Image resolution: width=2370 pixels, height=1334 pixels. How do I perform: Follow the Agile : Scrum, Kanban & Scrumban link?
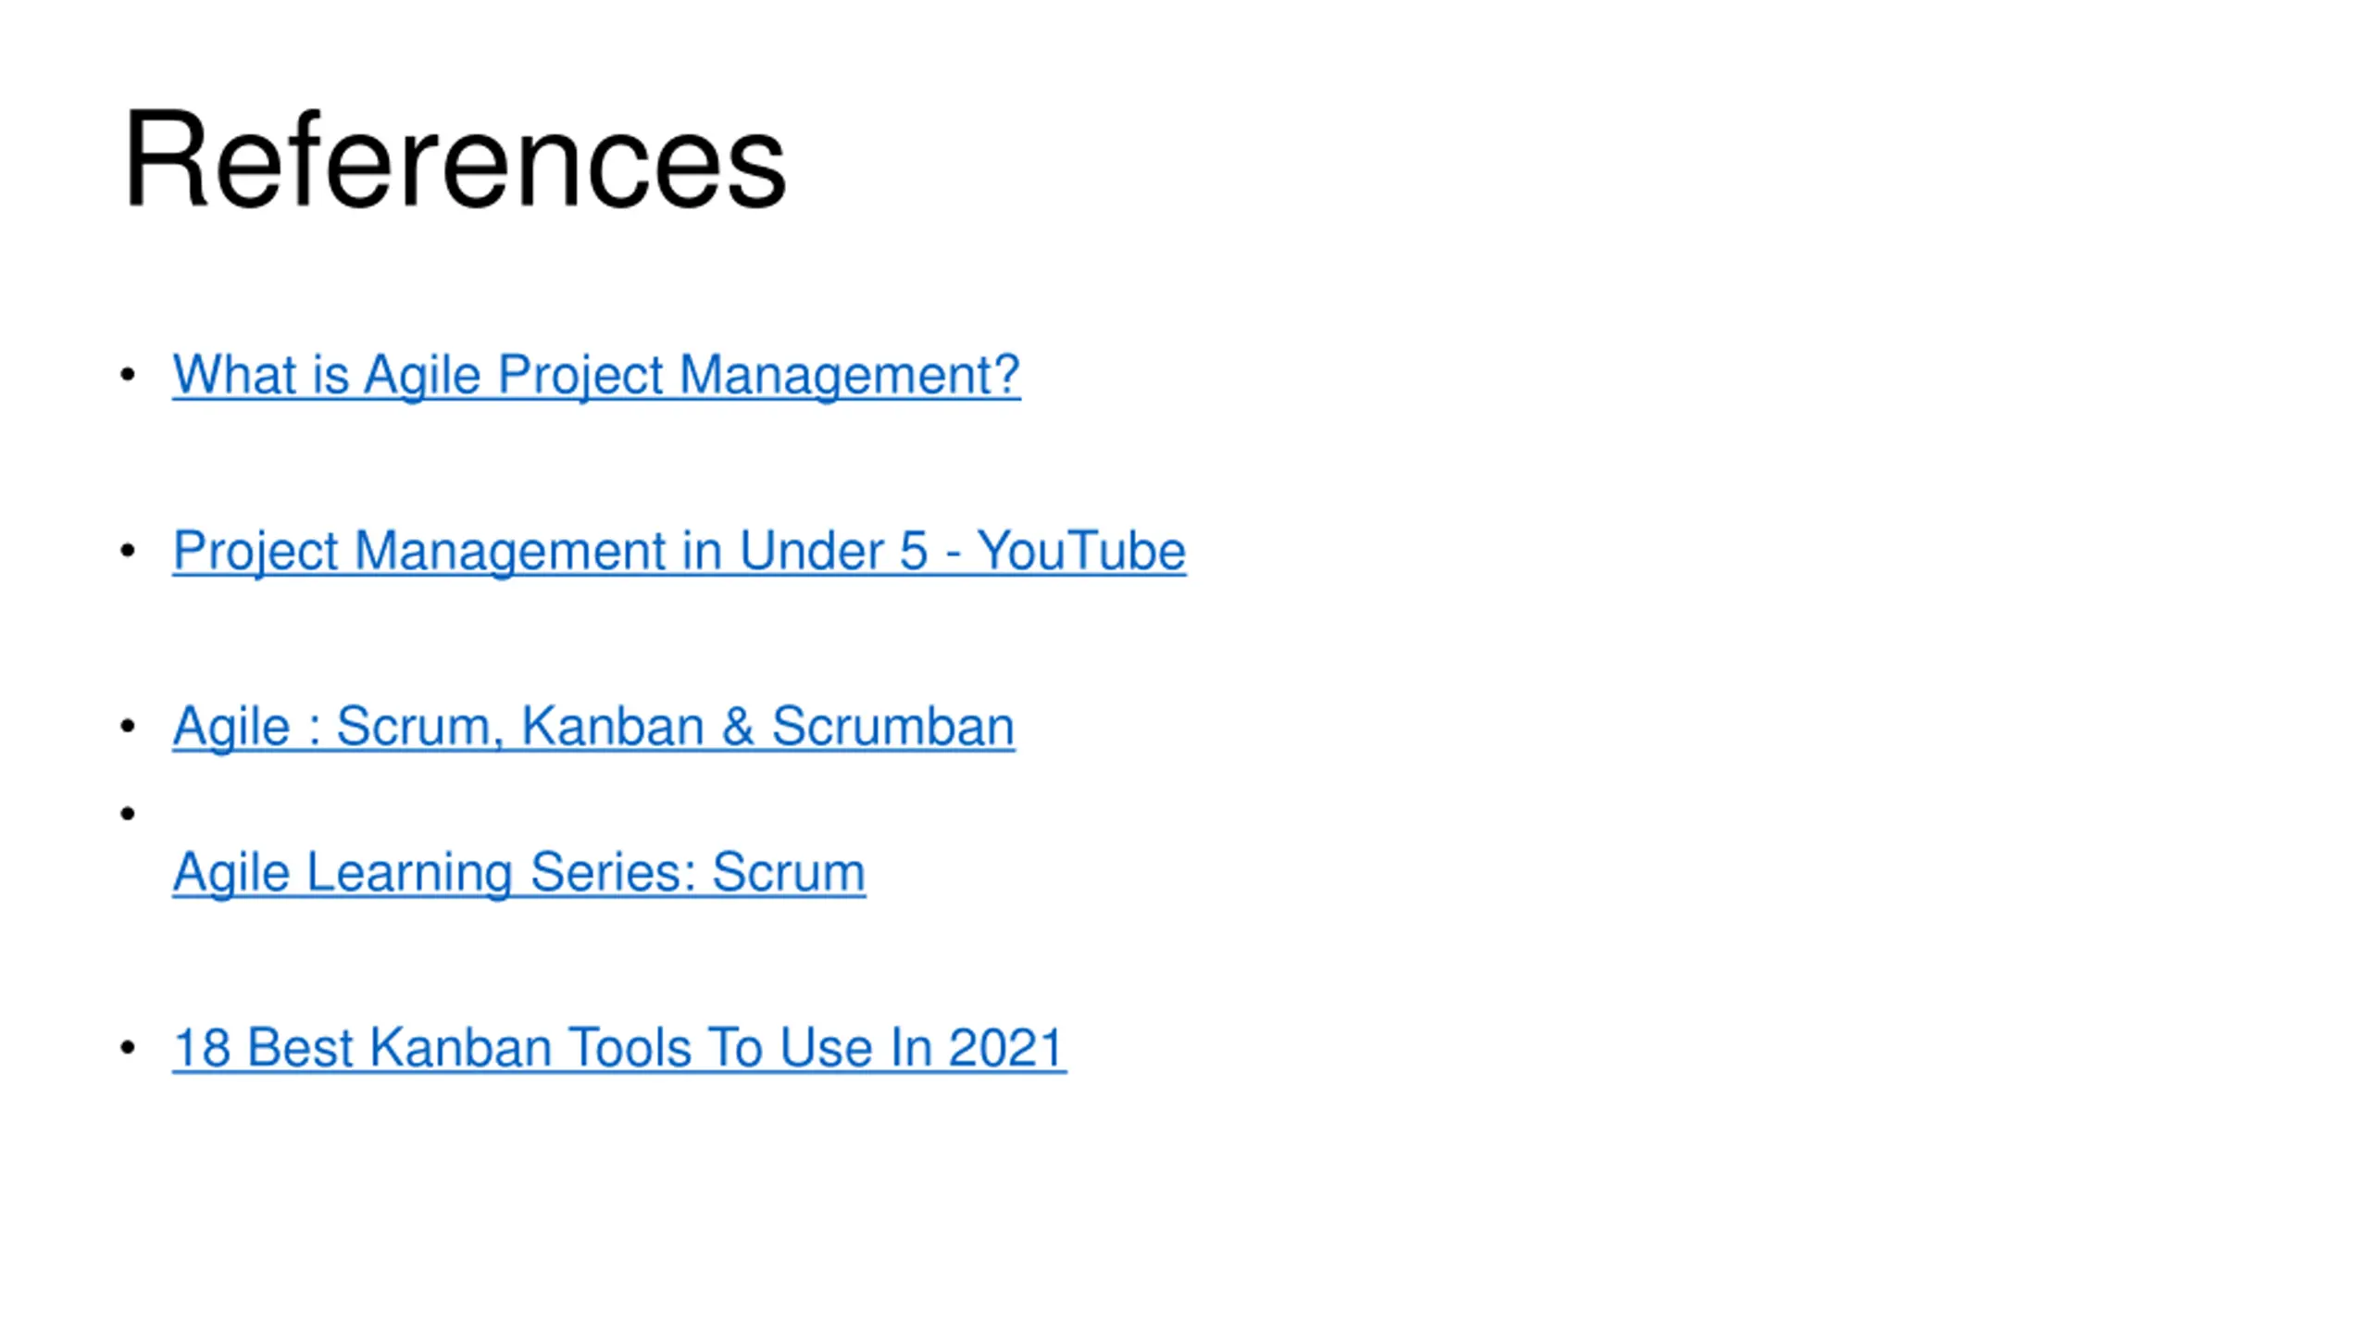[x=593, y=726]
